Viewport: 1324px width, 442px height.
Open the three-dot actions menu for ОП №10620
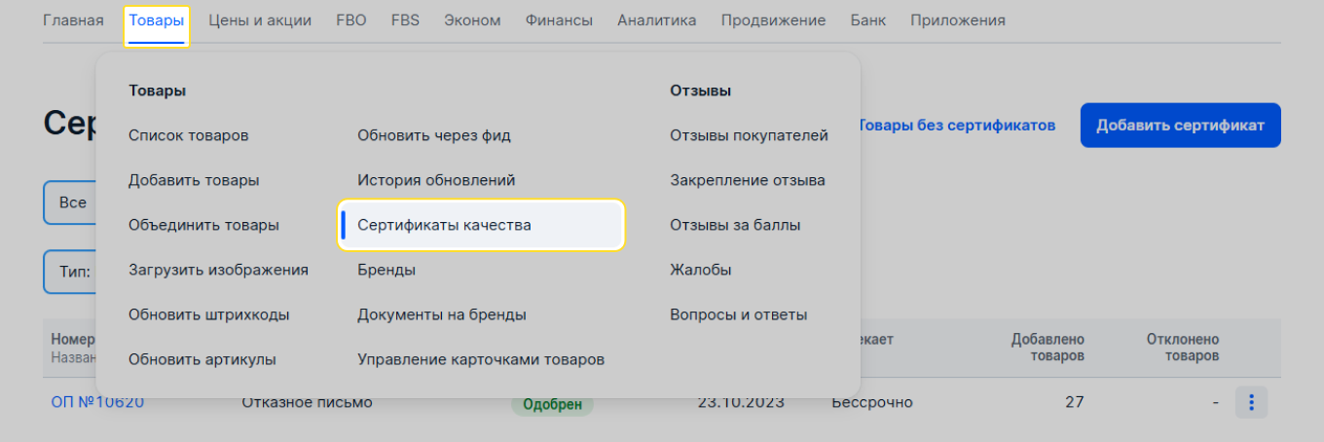pyautogui.click(x=1251, y=402)
